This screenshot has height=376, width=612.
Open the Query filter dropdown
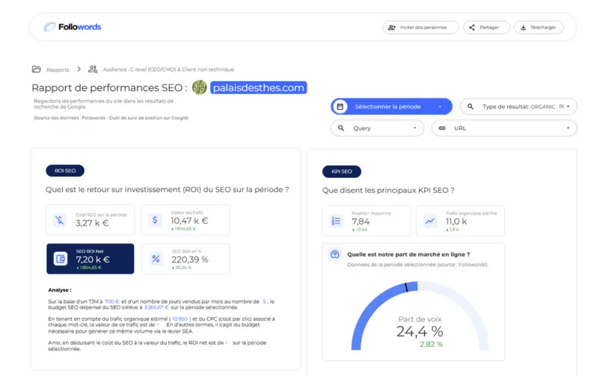pos(377,128)
